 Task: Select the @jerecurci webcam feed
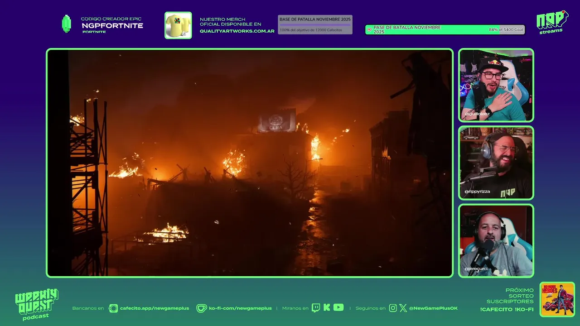(x=496, y=240)
